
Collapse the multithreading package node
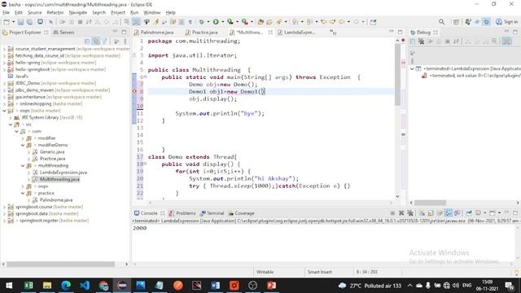(x=23, y=165)
